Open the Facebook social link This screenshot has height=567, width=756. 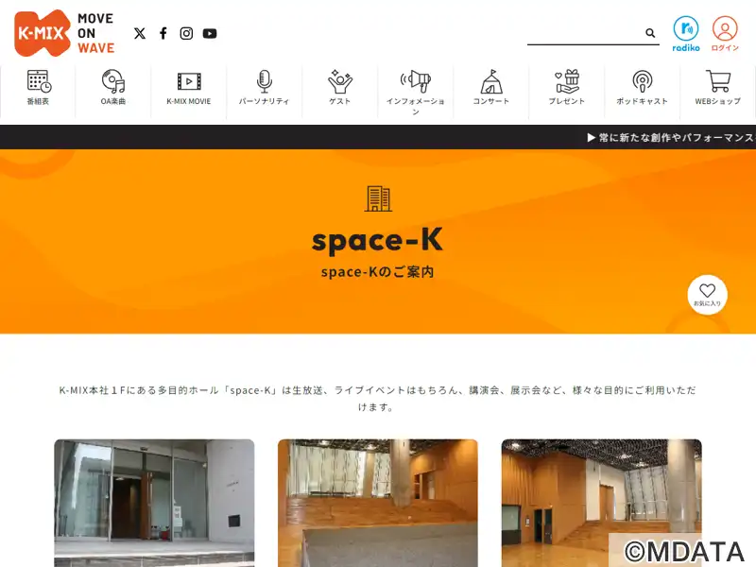pos(163,33)
